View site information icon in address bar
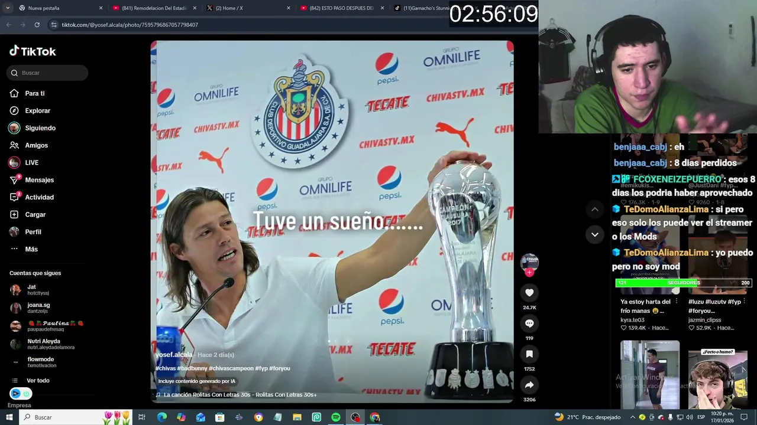The width and height of the screenshot is (757, 425). pyautogui.click(x=54, y=25)
